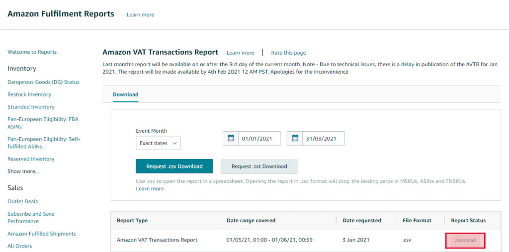Open Pan-European Eligibility: Self-fulfilled ASINs
The width and height of the screenshot is (509, 252).
[x=44, y=143]
